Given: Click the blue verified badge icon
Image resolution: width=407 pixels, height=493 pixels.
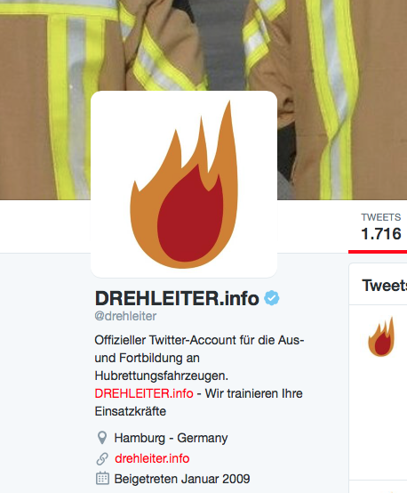Looking at the screenshot, I should coord(272,298).
